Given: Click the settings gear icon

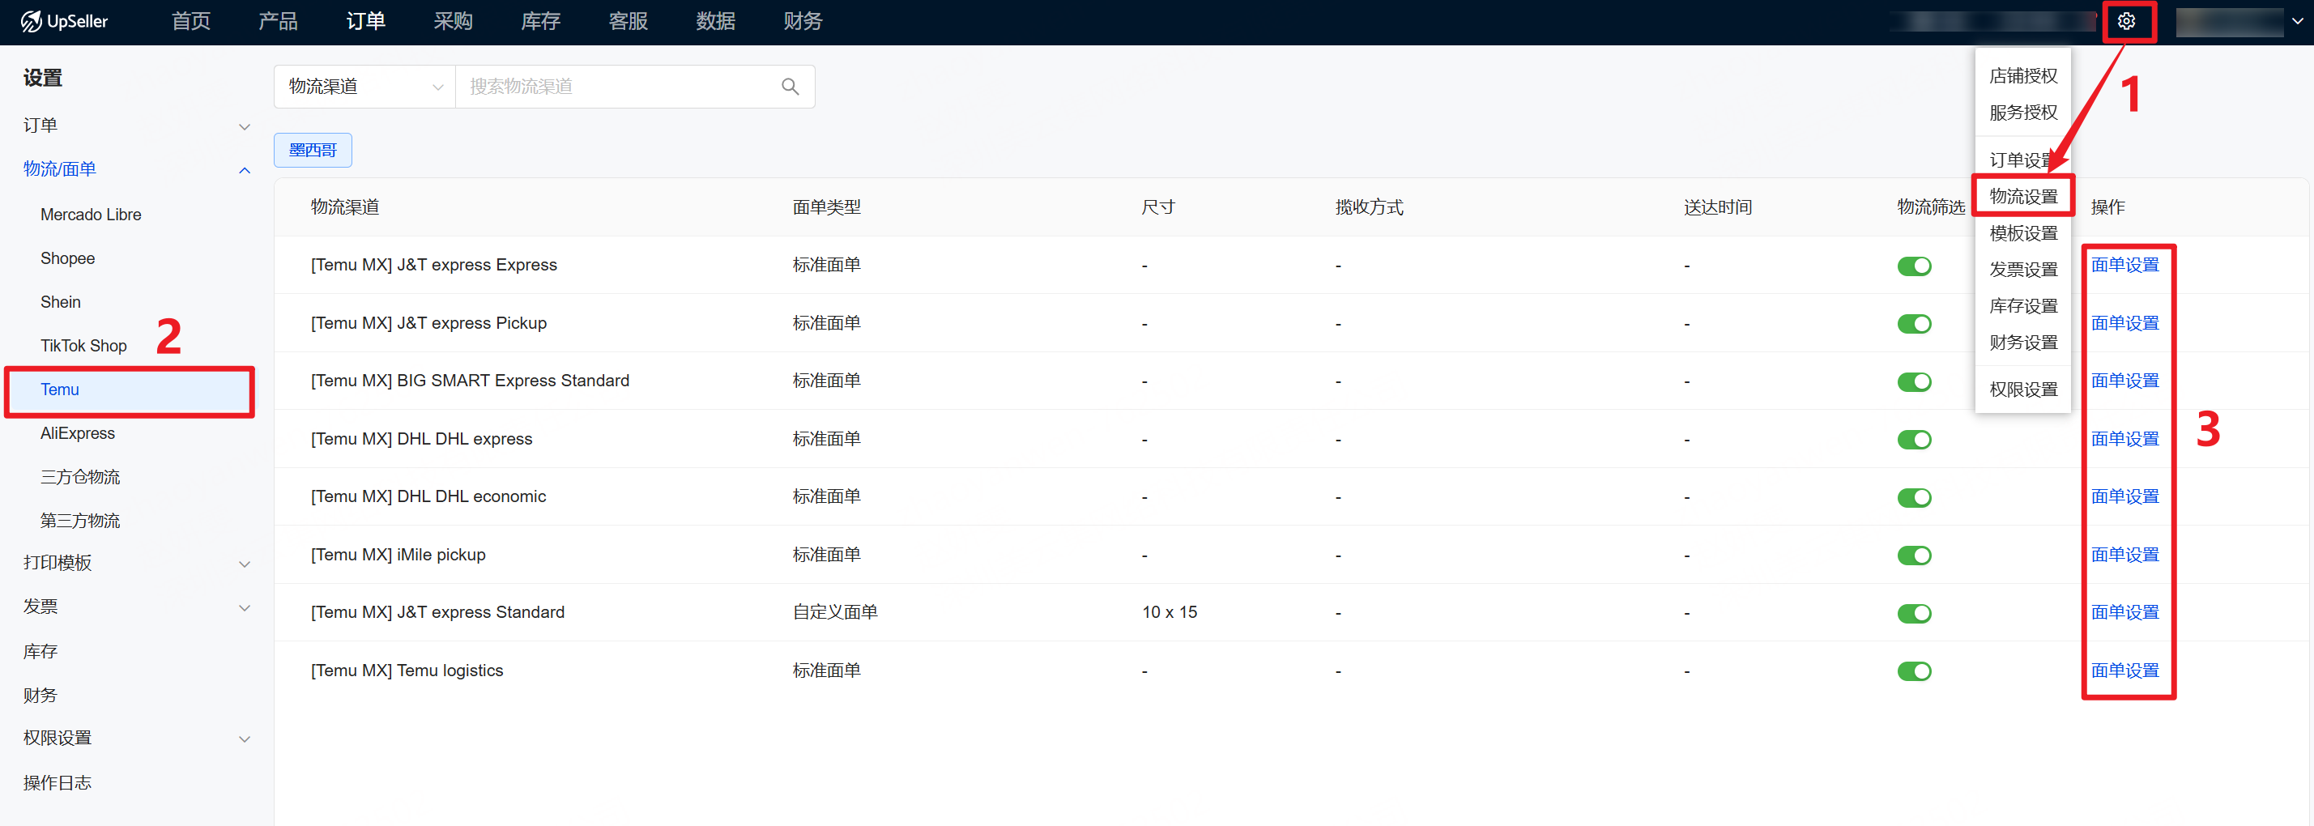Looking at the screenshot, I should (x=2125, y=22).
